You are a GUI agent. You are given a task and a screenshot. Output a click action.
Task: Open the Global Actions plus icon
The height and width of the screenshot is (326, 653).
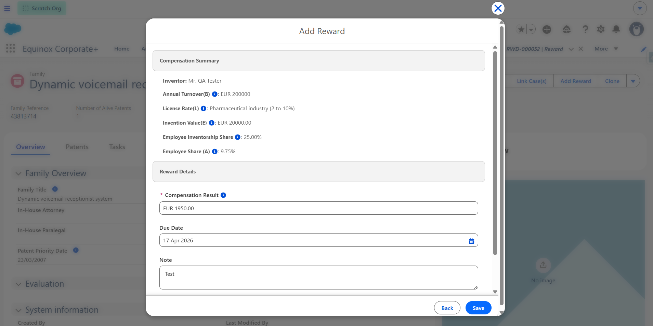pos(547,30)
